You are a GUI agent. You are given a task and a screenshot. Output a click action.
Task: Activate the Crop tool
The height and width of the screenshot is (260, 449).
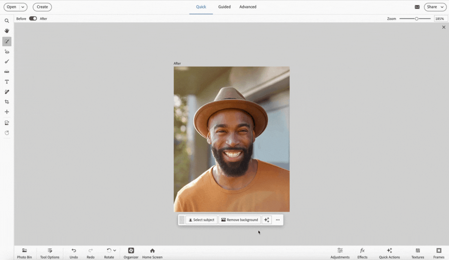[x=7, y=102]
